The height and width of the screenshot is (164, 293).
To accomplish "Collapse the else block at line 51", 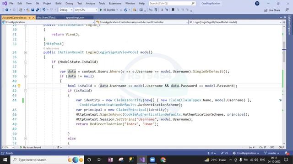I will point(26,138).
